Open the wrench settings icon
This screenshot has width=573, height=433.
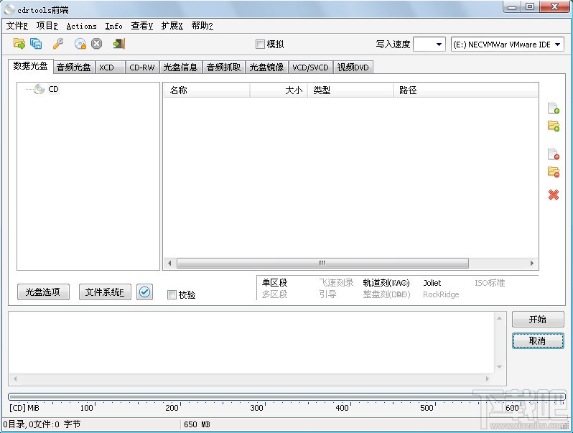pos(58,44)
